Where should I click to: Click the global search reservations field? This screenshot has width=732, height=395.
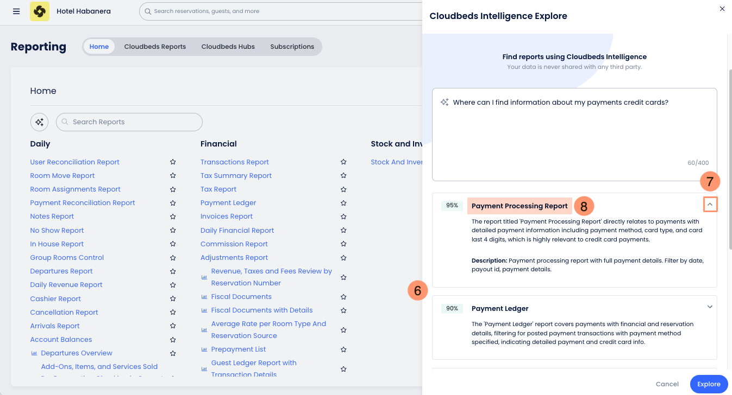pyautogui.click(x=280, y=11)
